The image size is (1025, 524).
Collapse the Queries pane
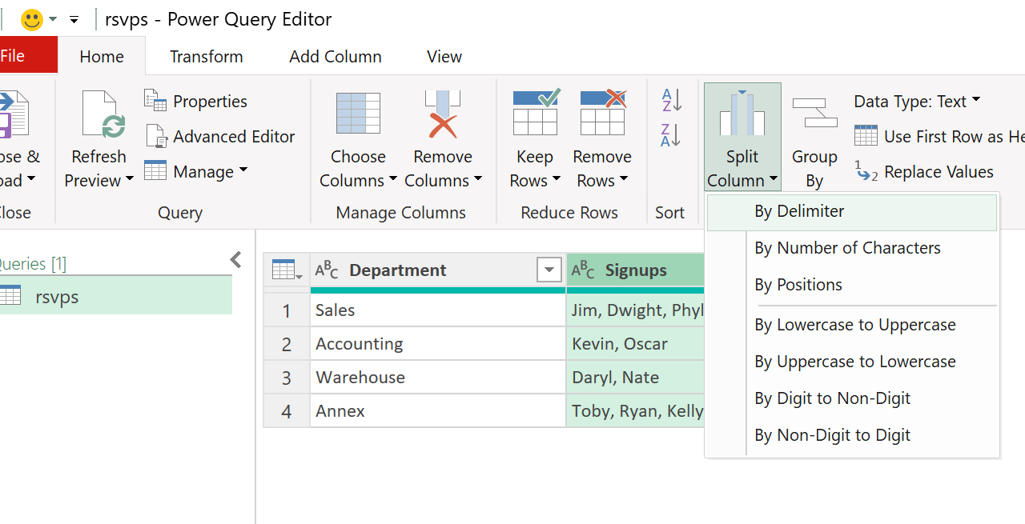(x=235, y=259)
